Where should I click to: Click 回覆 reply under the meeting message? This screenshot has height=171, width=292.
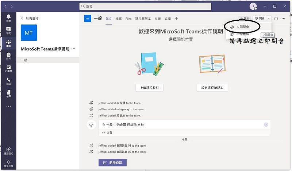click(107, 132)
